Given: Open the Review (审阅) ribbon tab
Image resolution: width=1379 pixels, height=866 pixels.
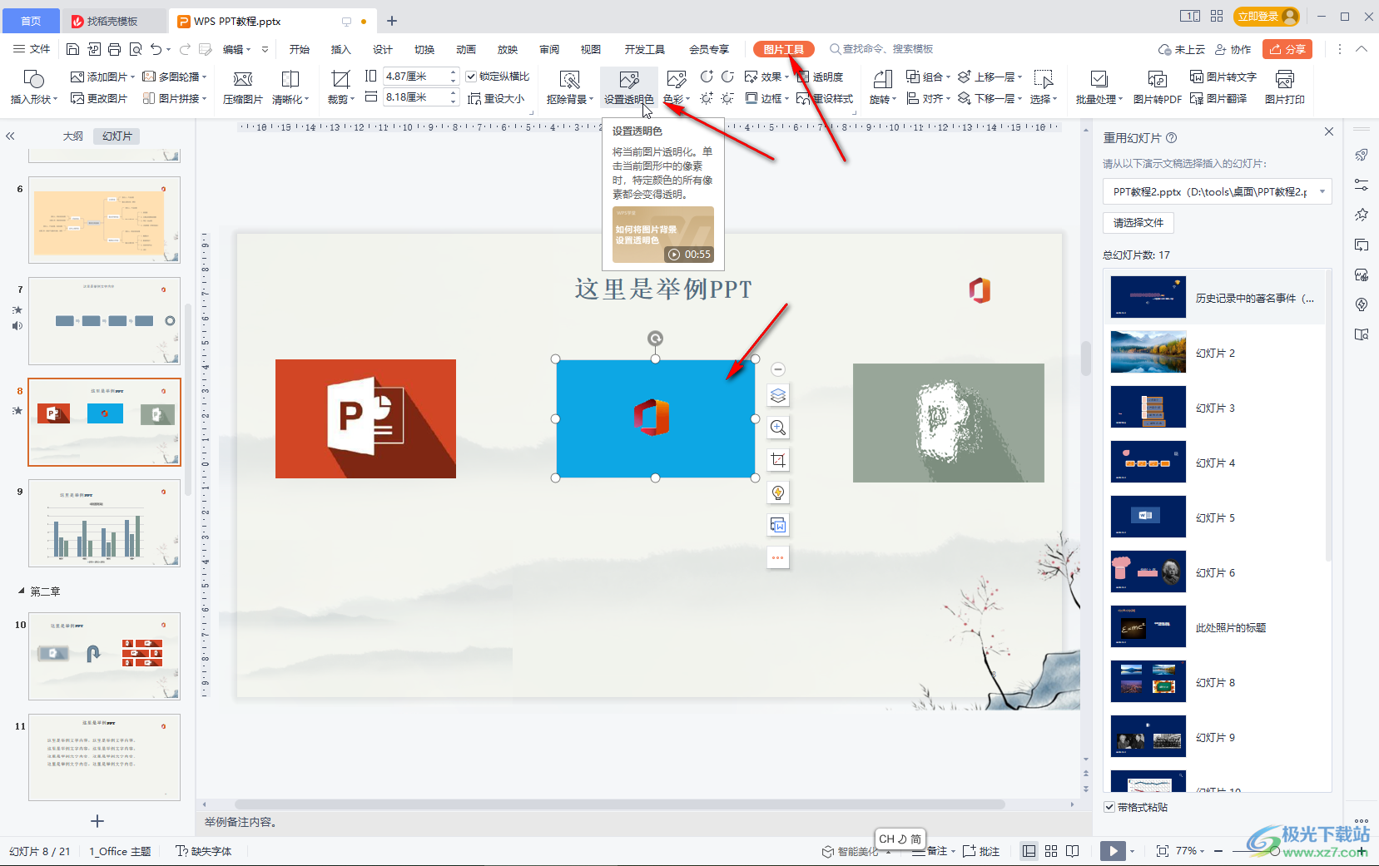Looking at the screenshot, I should [549, 49].
